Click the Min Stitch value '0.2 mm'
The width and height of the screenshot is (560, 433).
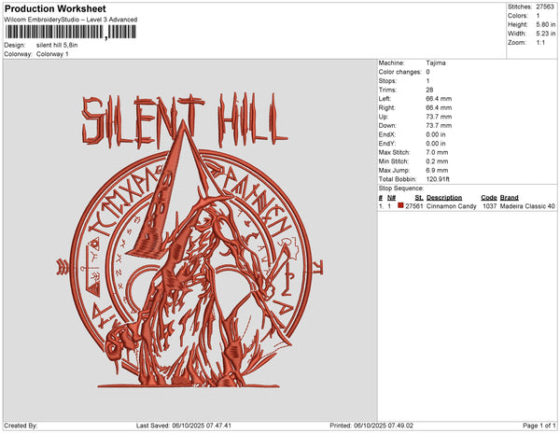click(x=437, y=161)
